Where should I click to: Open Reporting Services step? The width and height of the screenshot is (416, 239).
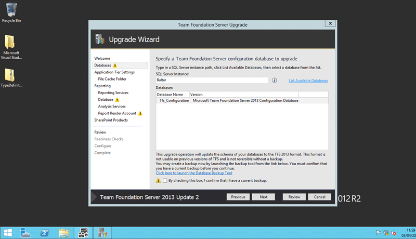113,92
